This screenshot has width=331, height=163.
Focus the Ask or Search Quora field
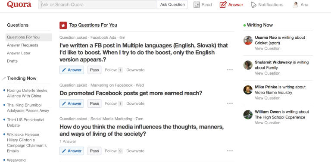97,4
